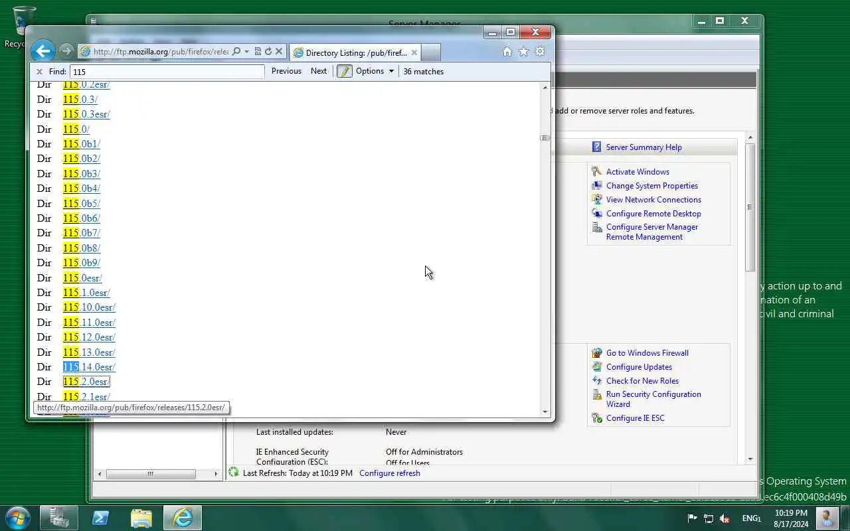Click in the Find text field
The image size is (850, 531).
click(x=167, y=72)
